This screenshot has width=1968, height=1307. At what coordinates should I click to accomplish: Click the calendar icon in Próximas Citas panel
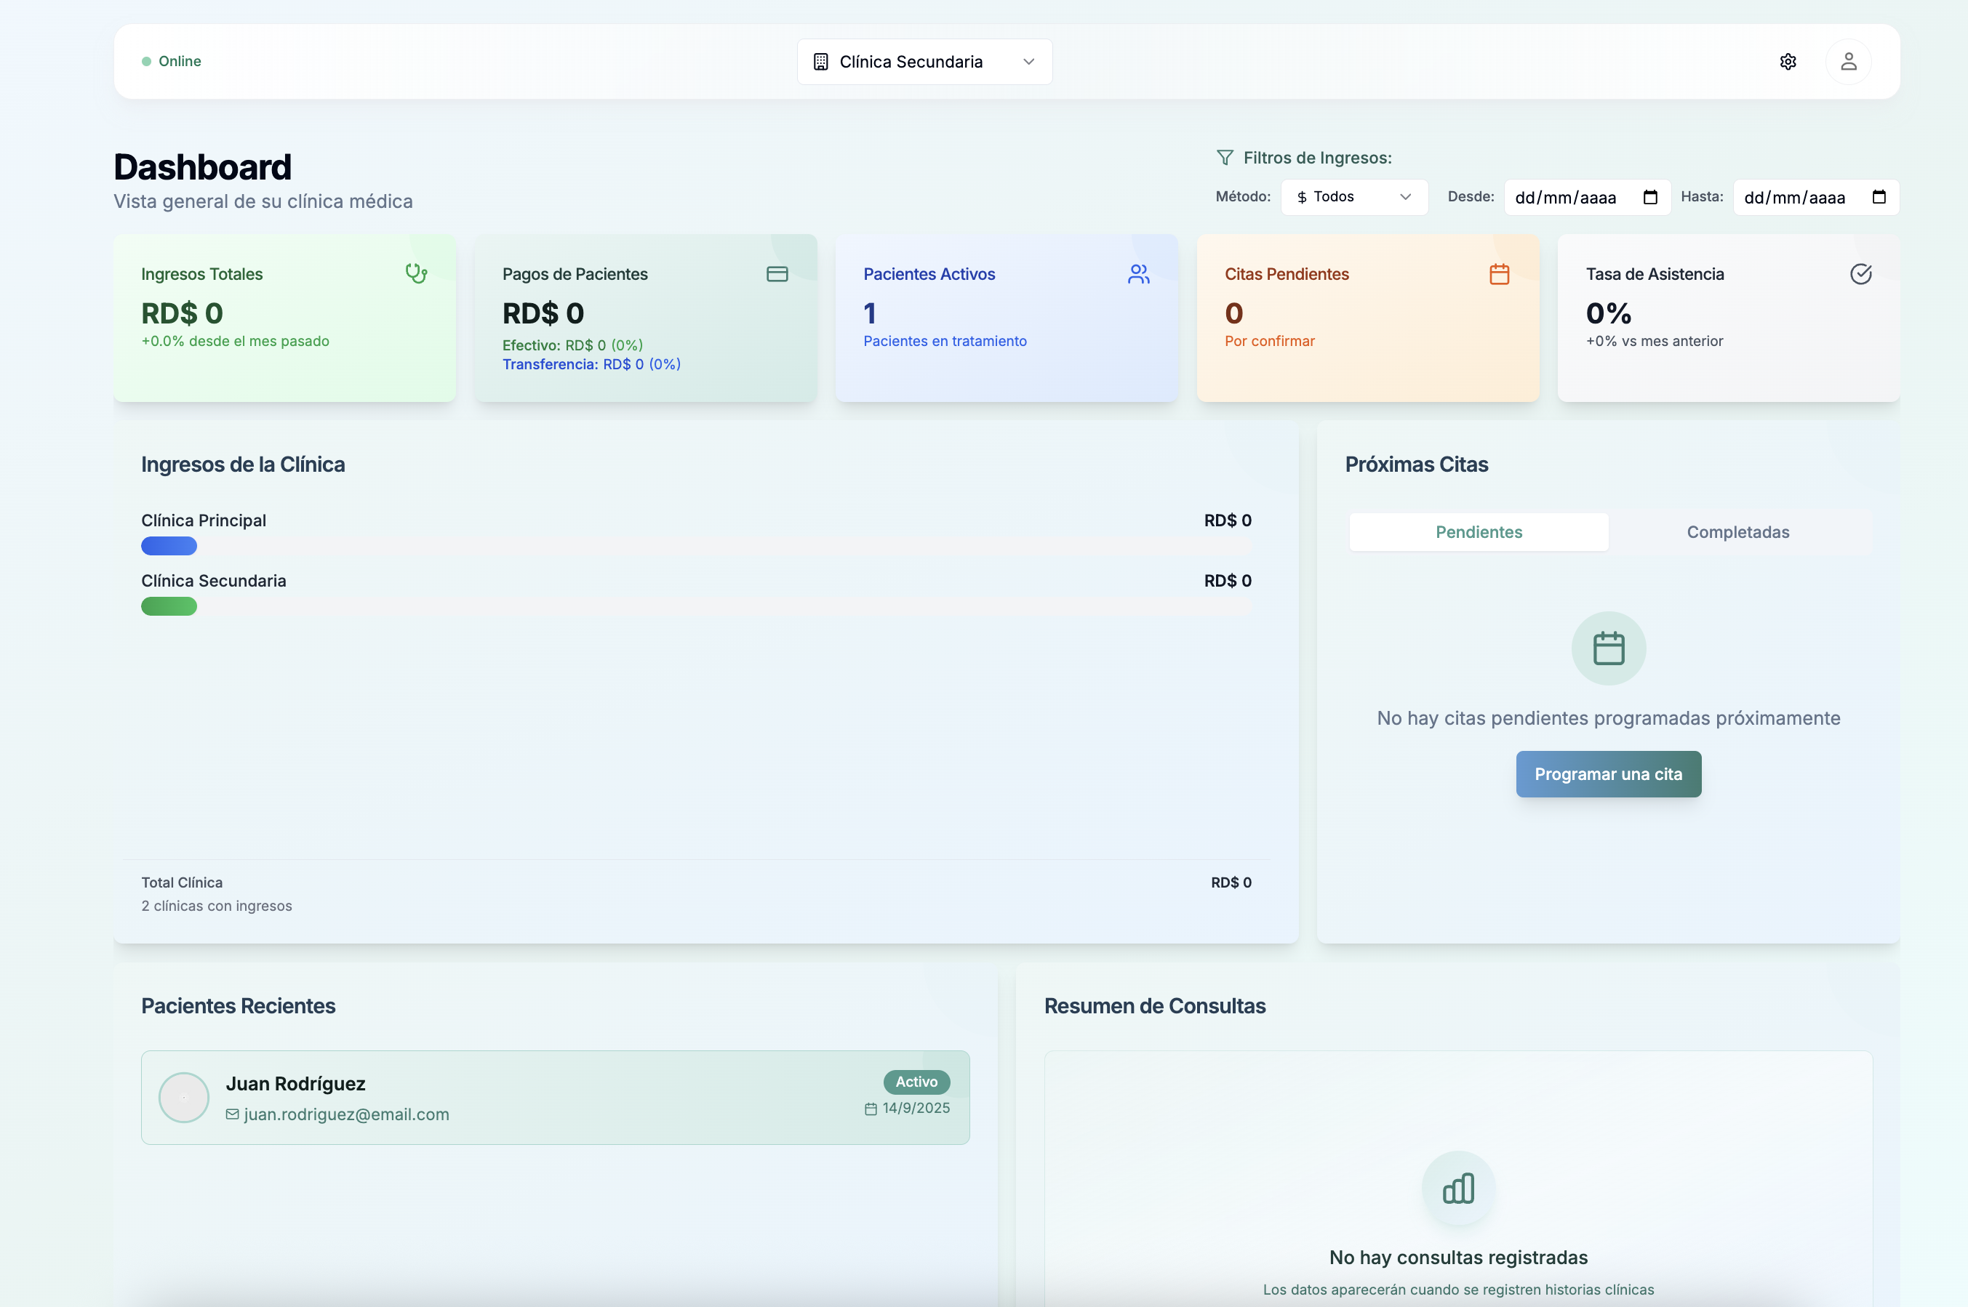(x=1608, y=648)
